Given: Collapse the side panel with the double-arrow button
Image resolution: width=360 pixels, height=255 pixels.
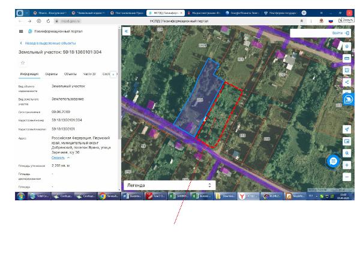Looking at the screenshot, I should (x=126, y=31).
